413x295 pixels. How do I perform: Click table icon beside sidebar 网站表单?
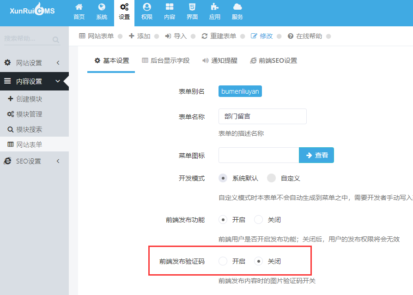coord(11,144)
